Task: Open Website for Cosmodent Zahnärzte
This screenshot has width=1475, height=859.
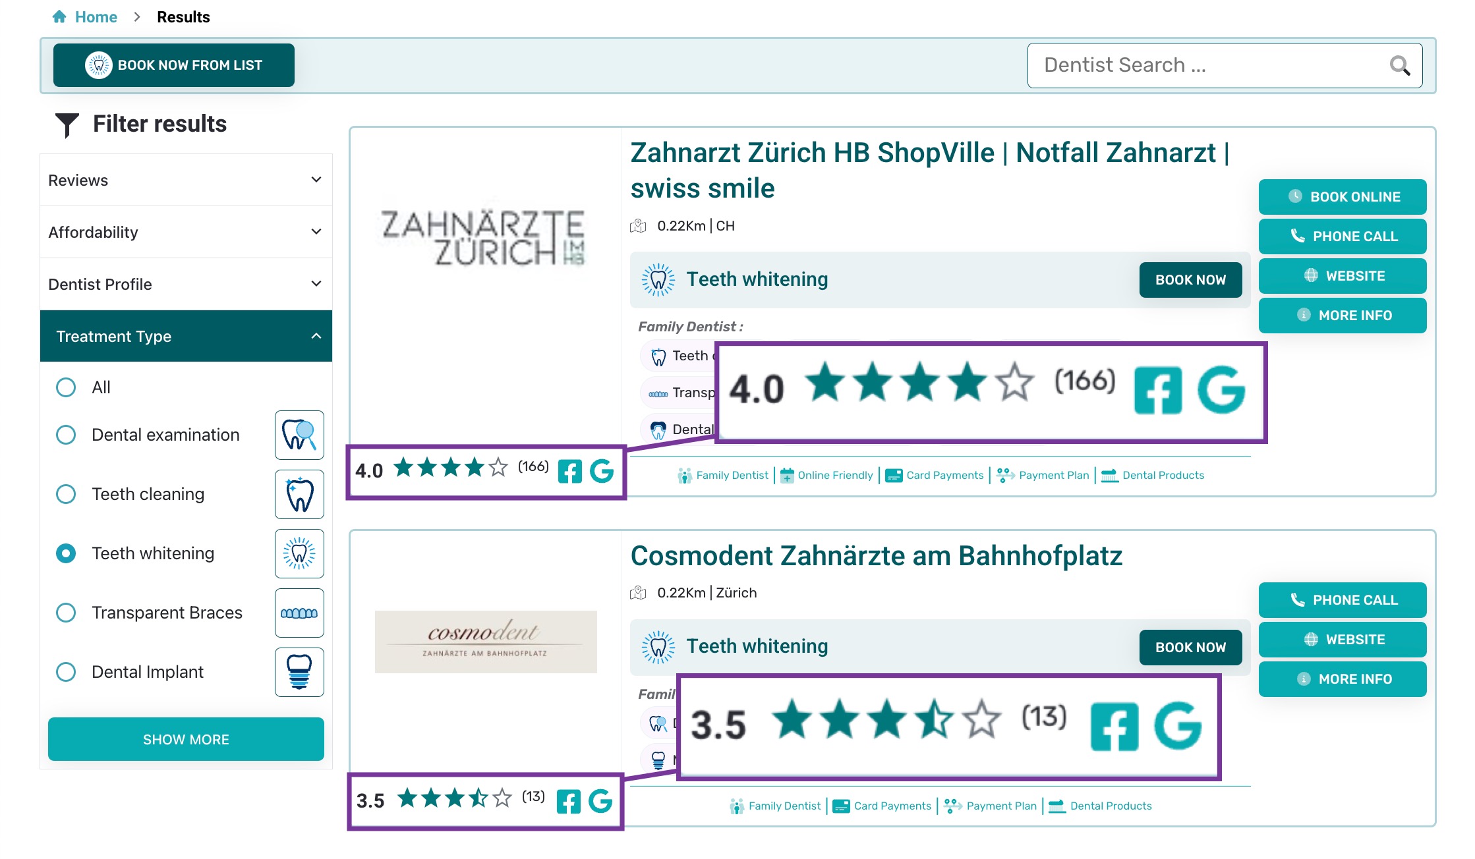Action: tap(1343, 640)
